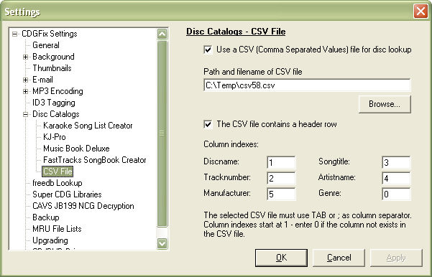Image resolution: width=432 pixels, height=277 pixels.
Task: Click tree scrollbar up arrow
Action: [162, 34]
